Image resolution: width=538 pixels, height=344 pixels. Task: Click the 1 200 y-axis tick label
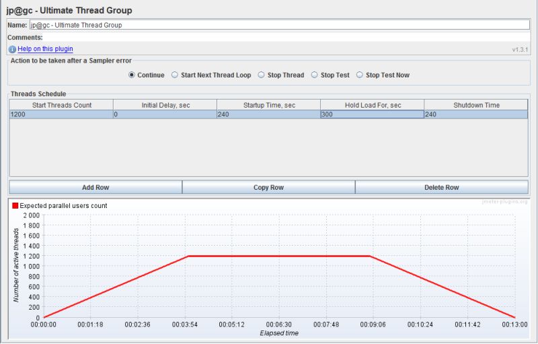pyautogui.click(x=31, y=256)
